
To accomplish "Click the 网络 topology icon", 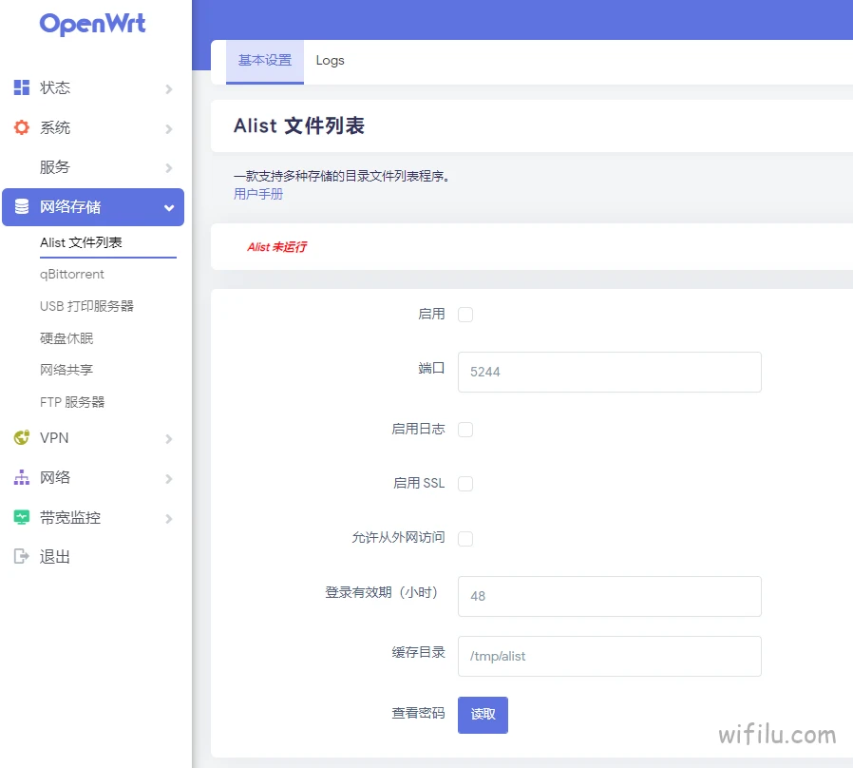I will pos(21,477).
